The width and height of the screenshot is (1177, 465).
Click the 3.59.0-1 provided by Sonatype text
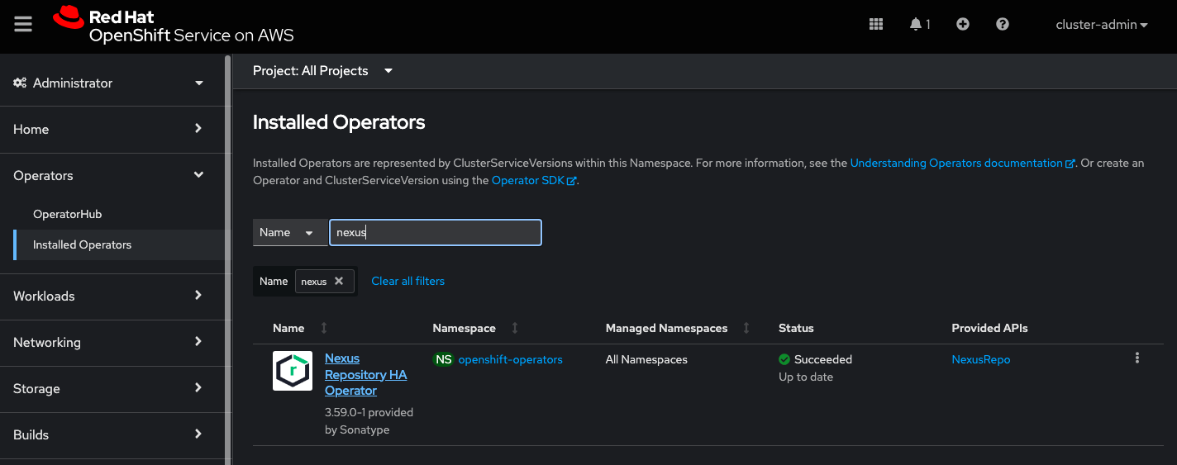369,420
